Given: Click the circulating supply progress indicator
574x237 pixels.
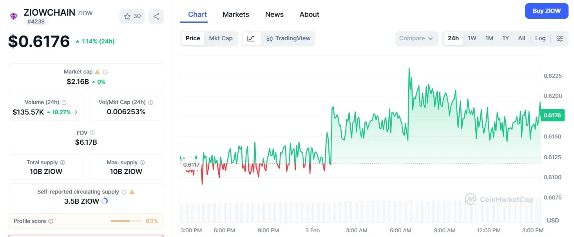Looking at the screenshot, I should [x=104, y=201].
